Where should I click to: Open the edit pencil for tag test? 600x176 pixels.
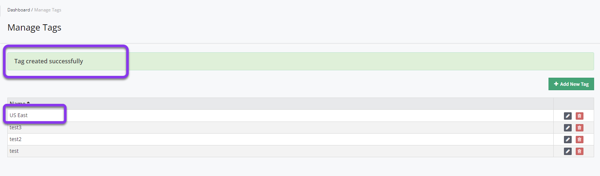(x=568, y=151)
